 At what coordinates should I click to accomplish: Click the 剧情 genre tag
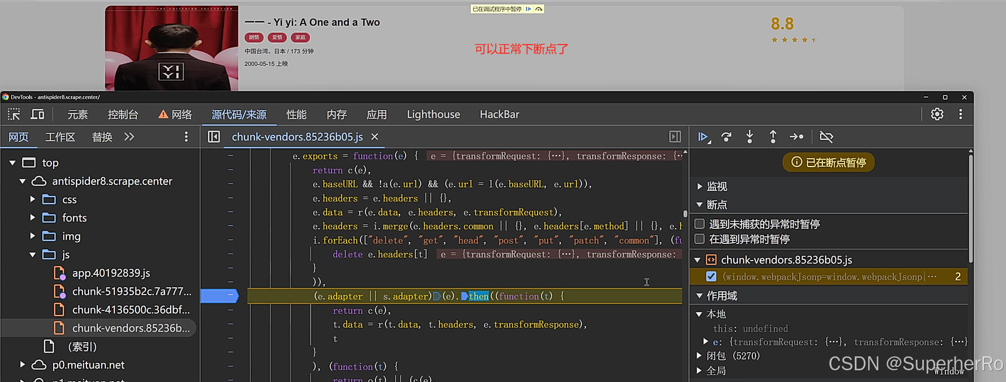(254, 37)
